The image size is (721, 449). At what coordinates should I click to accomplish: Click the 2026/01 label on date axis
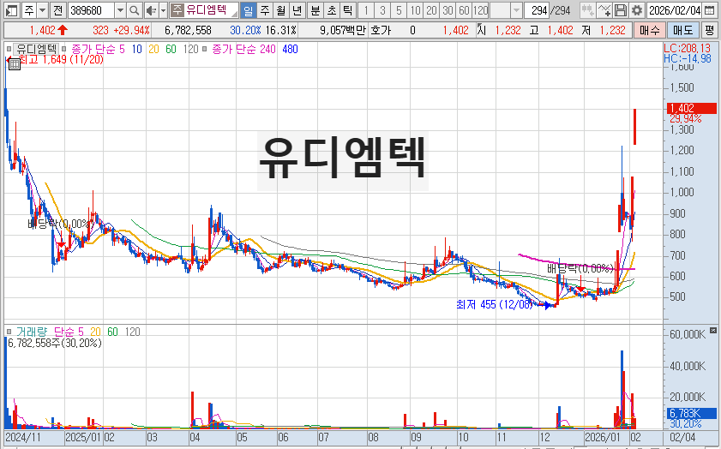click(x=602, y=437)
